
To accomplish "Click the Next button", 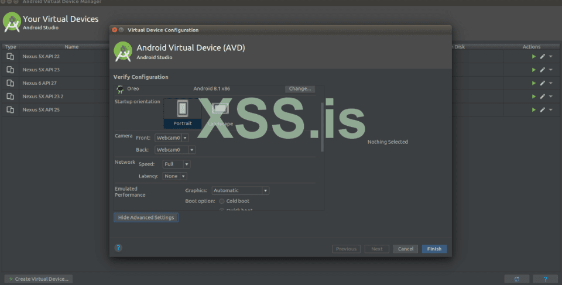I will point(376,249).
